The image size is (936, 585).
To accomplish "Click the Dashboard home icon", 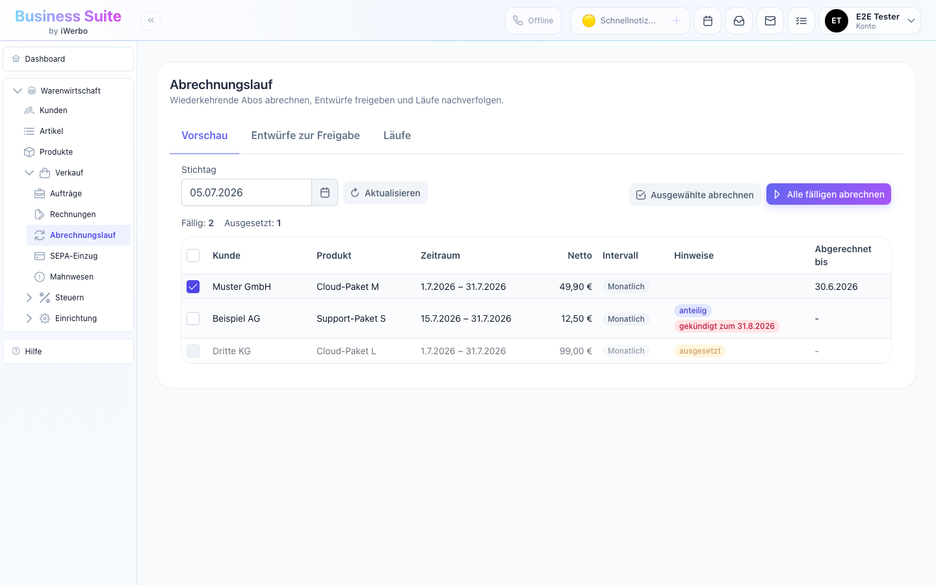I will pos(16,58).
